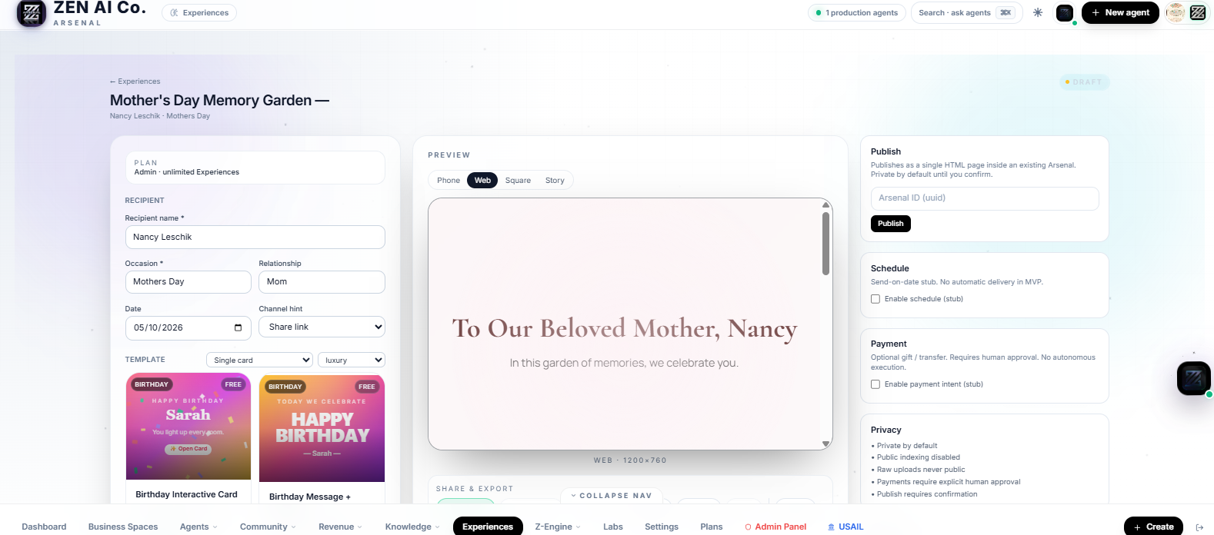Enable the schedule (stub) checkbox
1214x535 pixels.
coord(875,299)
